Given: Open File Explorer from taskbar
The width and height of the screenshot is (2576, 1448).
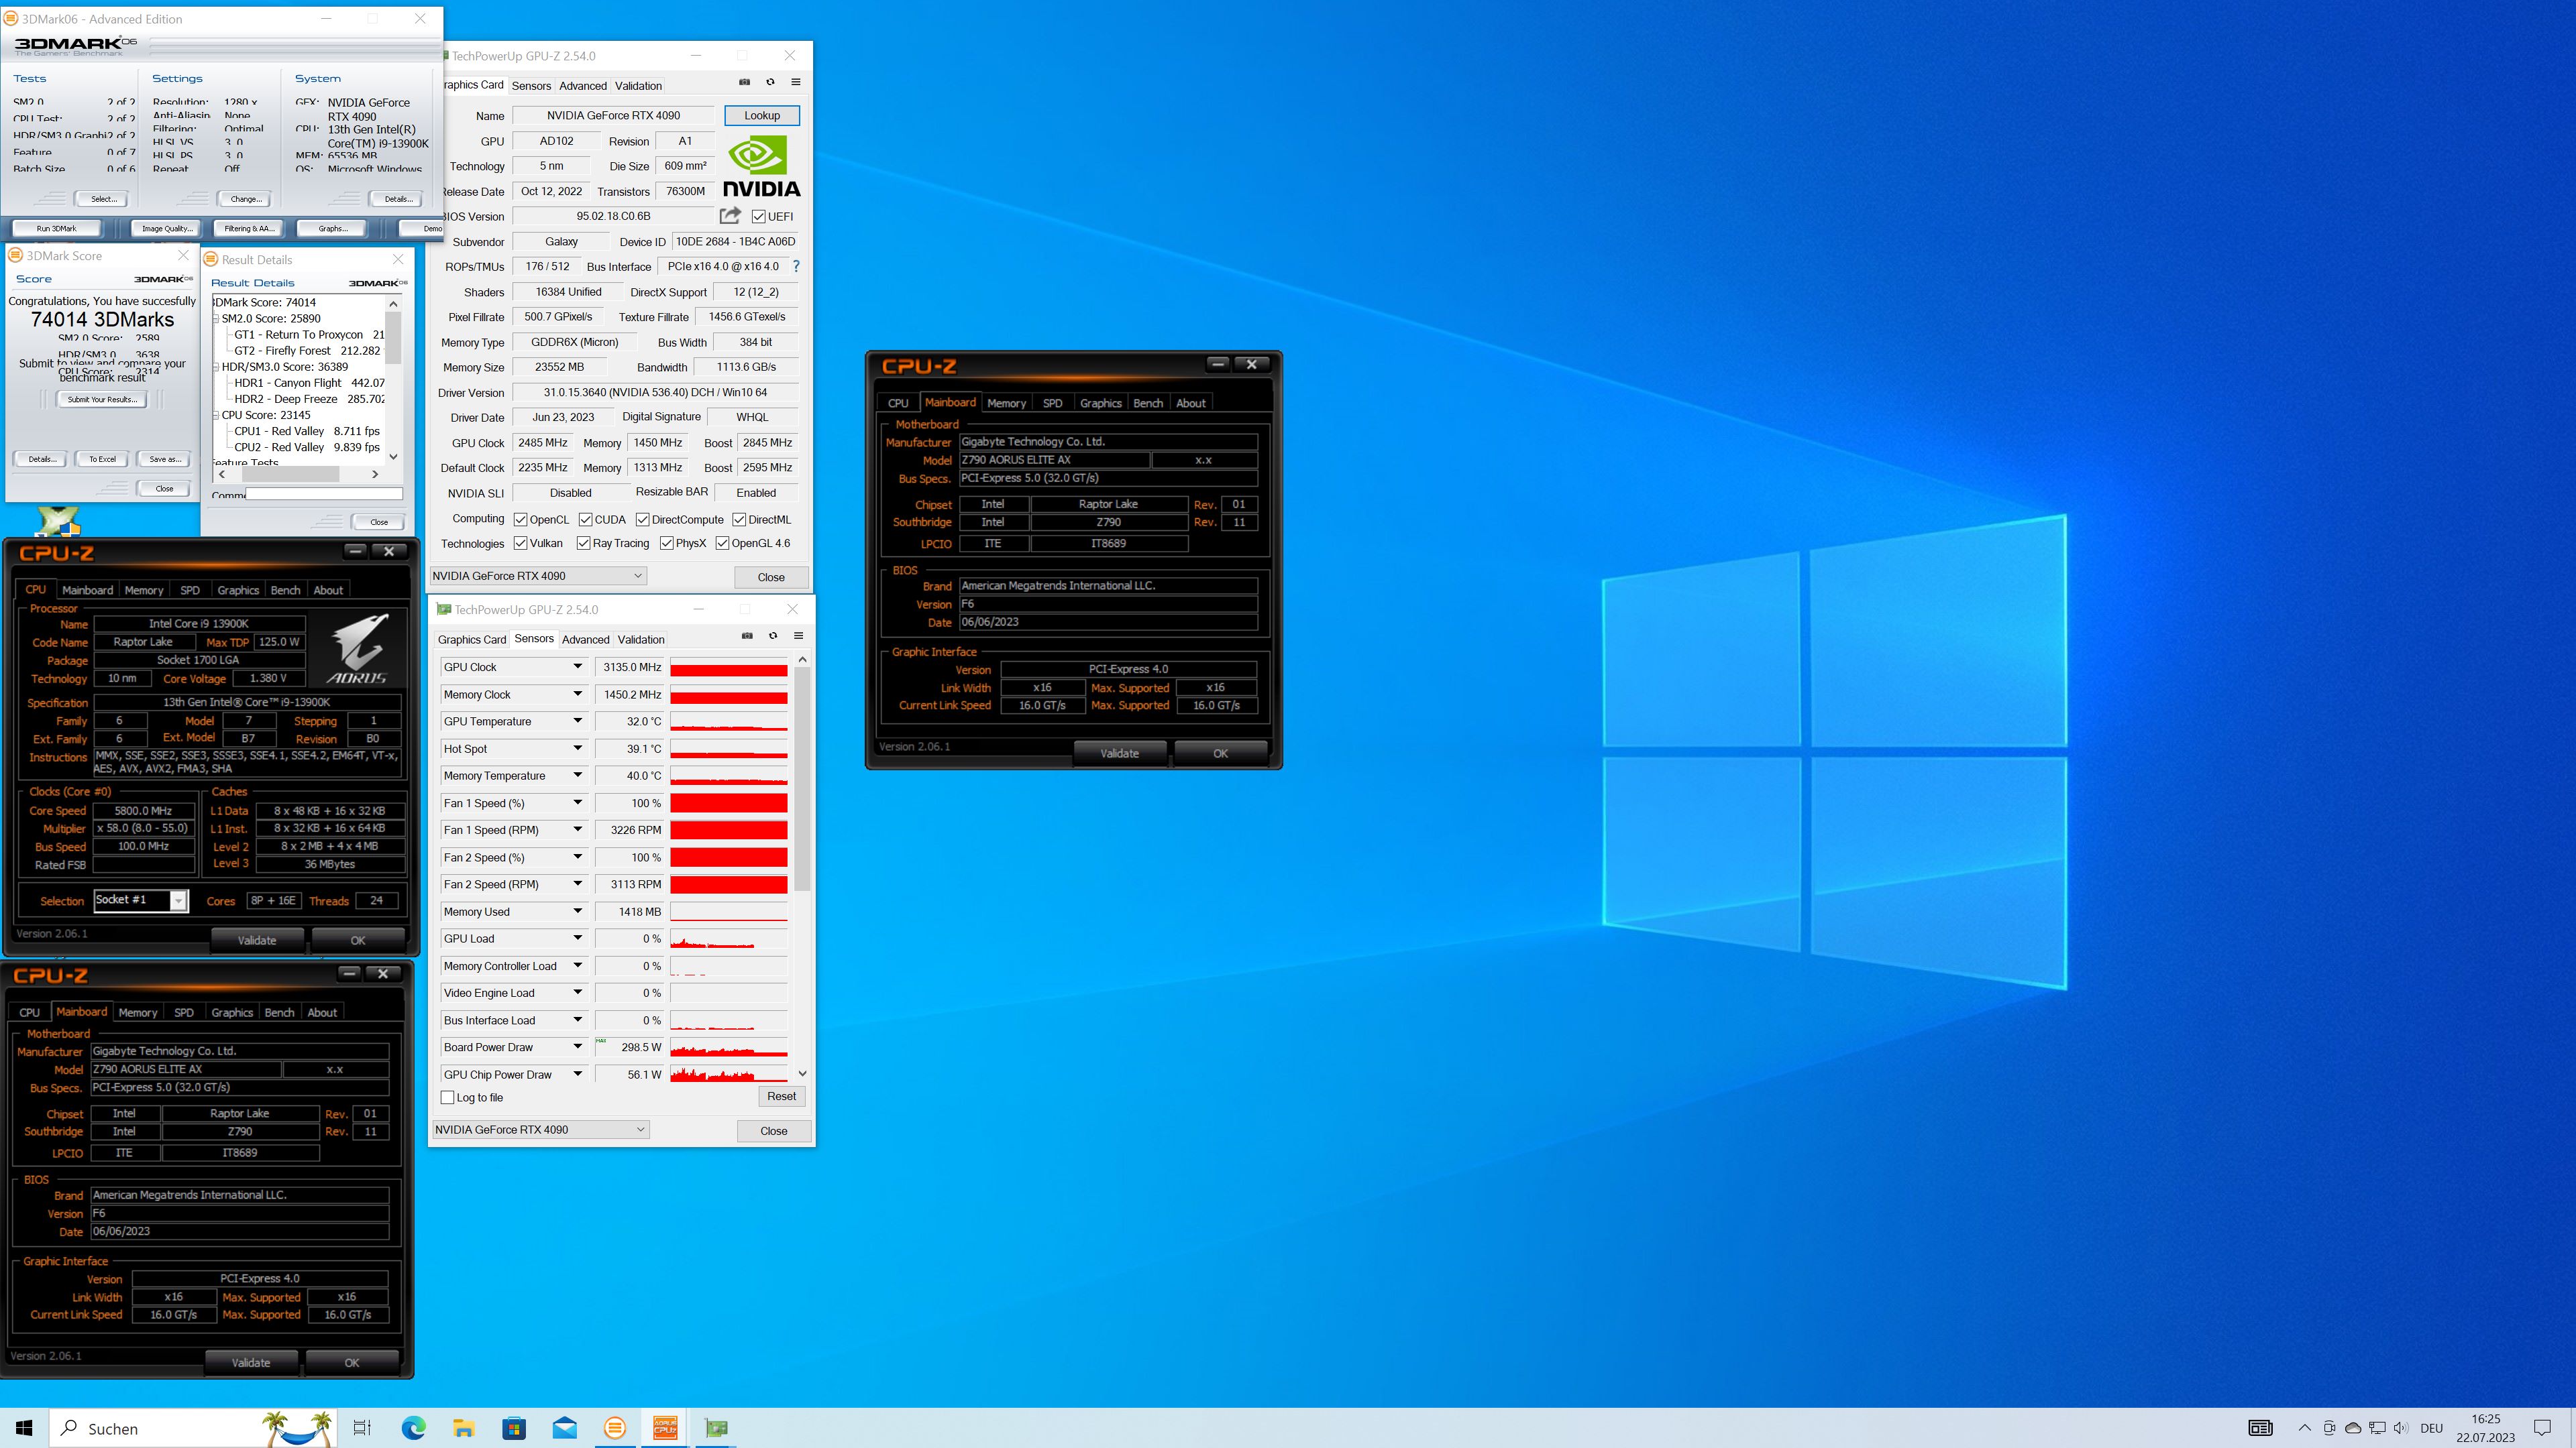Looking at the screenshot, I should [463, 1428].
